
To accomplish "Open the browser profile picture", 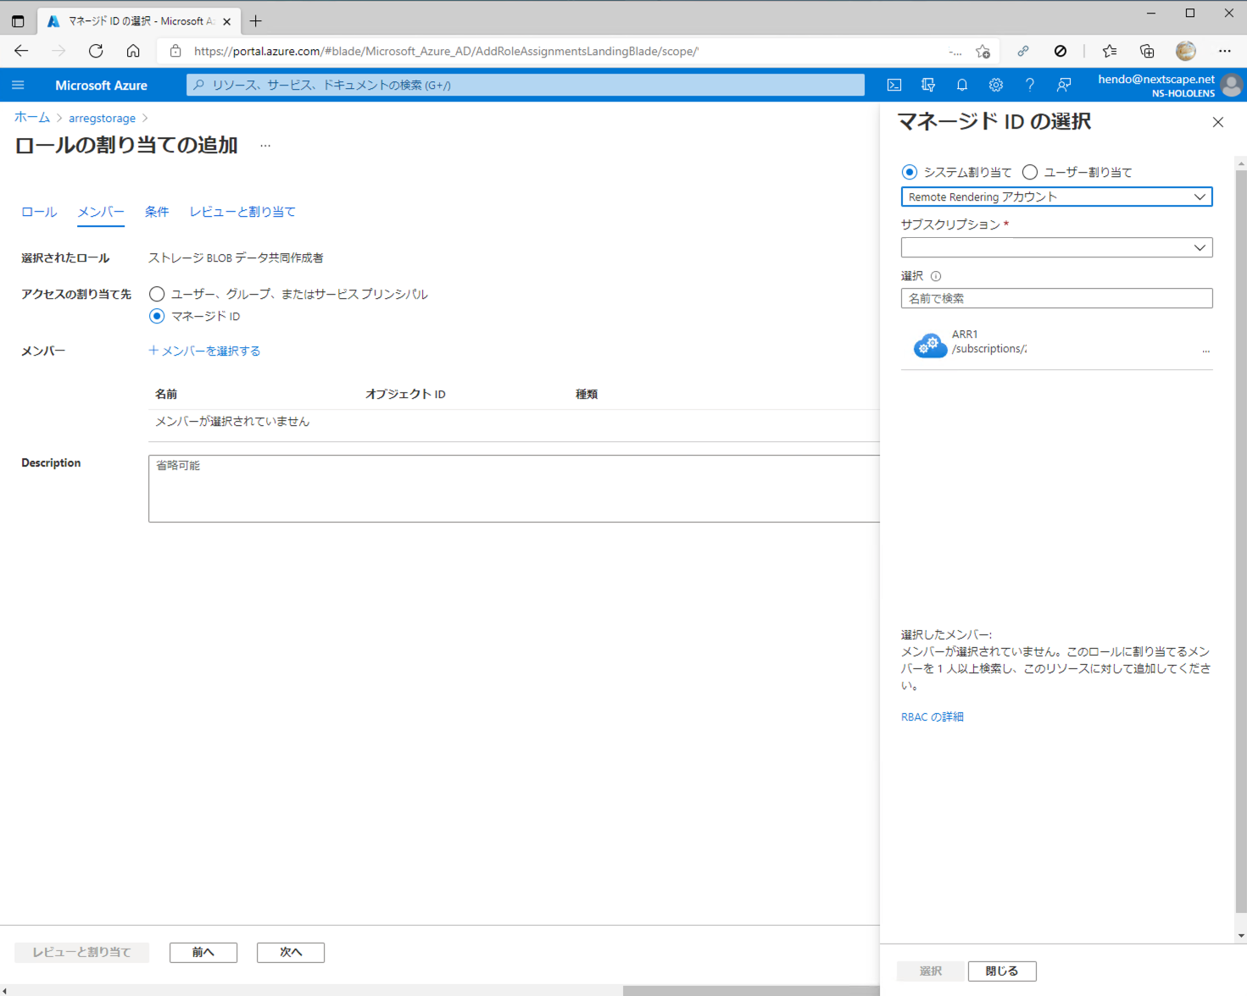I will (x=1186, y=51).
